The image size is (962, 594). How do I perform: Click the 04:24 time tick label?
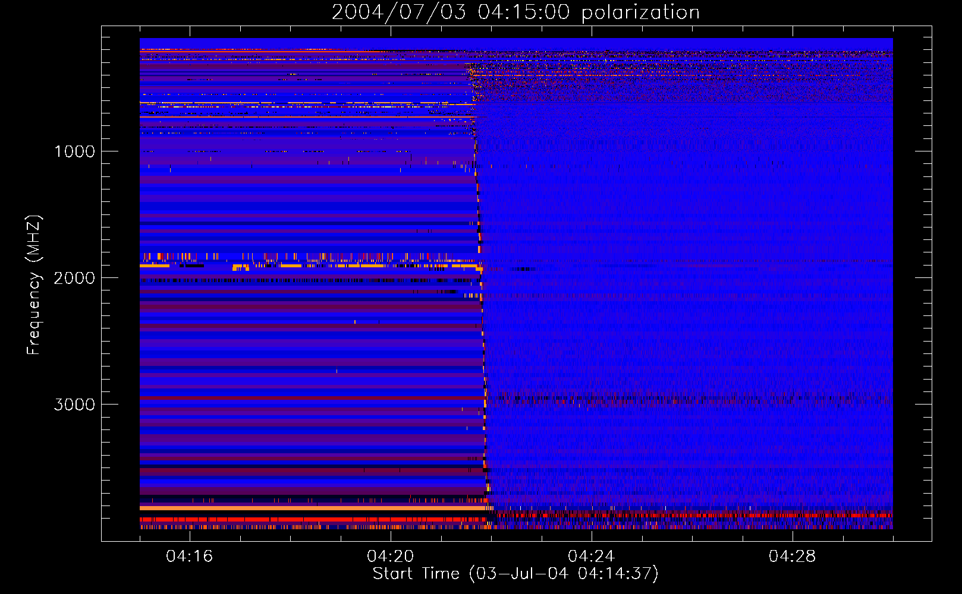[x=592, y=556]
